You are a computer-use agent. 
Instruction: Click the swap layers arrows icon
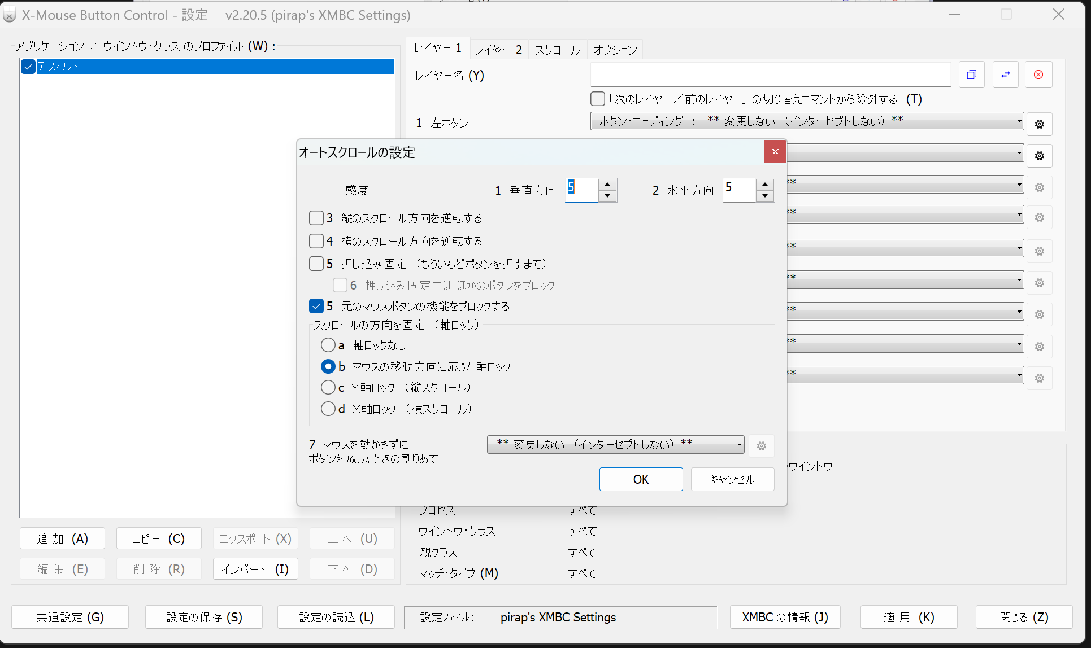click(x=1005, y=75)
